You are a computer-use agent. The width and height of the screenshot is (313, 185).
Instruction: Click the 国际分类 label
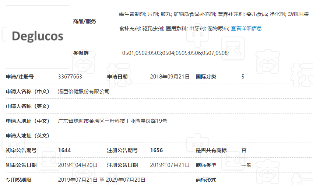(206, 77)
